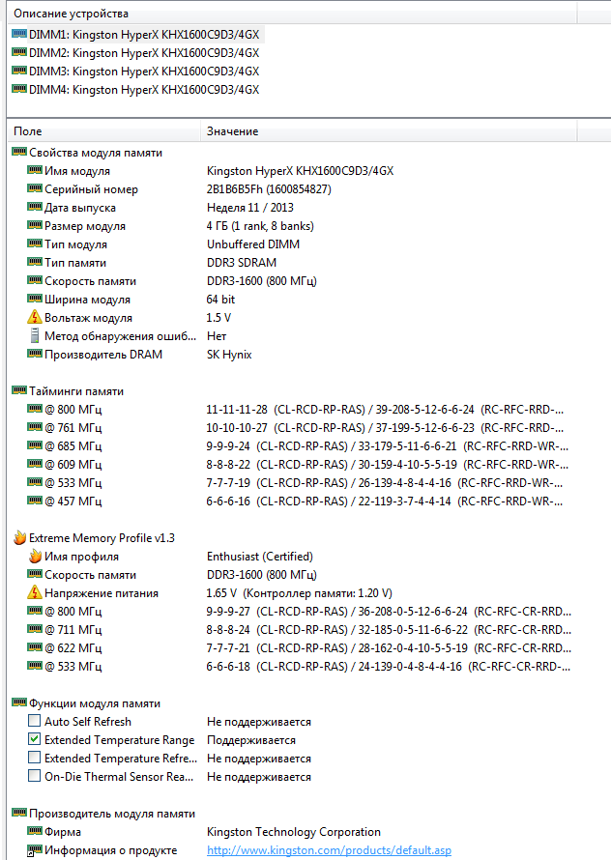This screenshot has width=611, height=860.
Task: Click the 'Производитель модуля памяти' section icon
Action: click(x=19, y=813)
